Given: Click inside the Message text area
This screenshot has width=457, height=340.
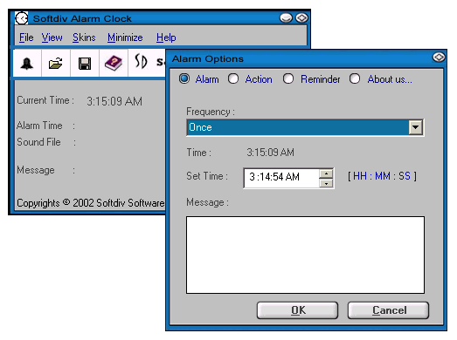Looking at the screenshot, I should click(305, 255).
